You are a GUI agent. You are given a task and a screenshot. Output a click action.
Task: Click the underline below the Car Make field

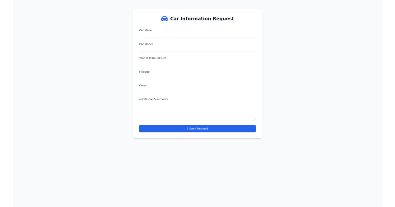click(197, 37)
